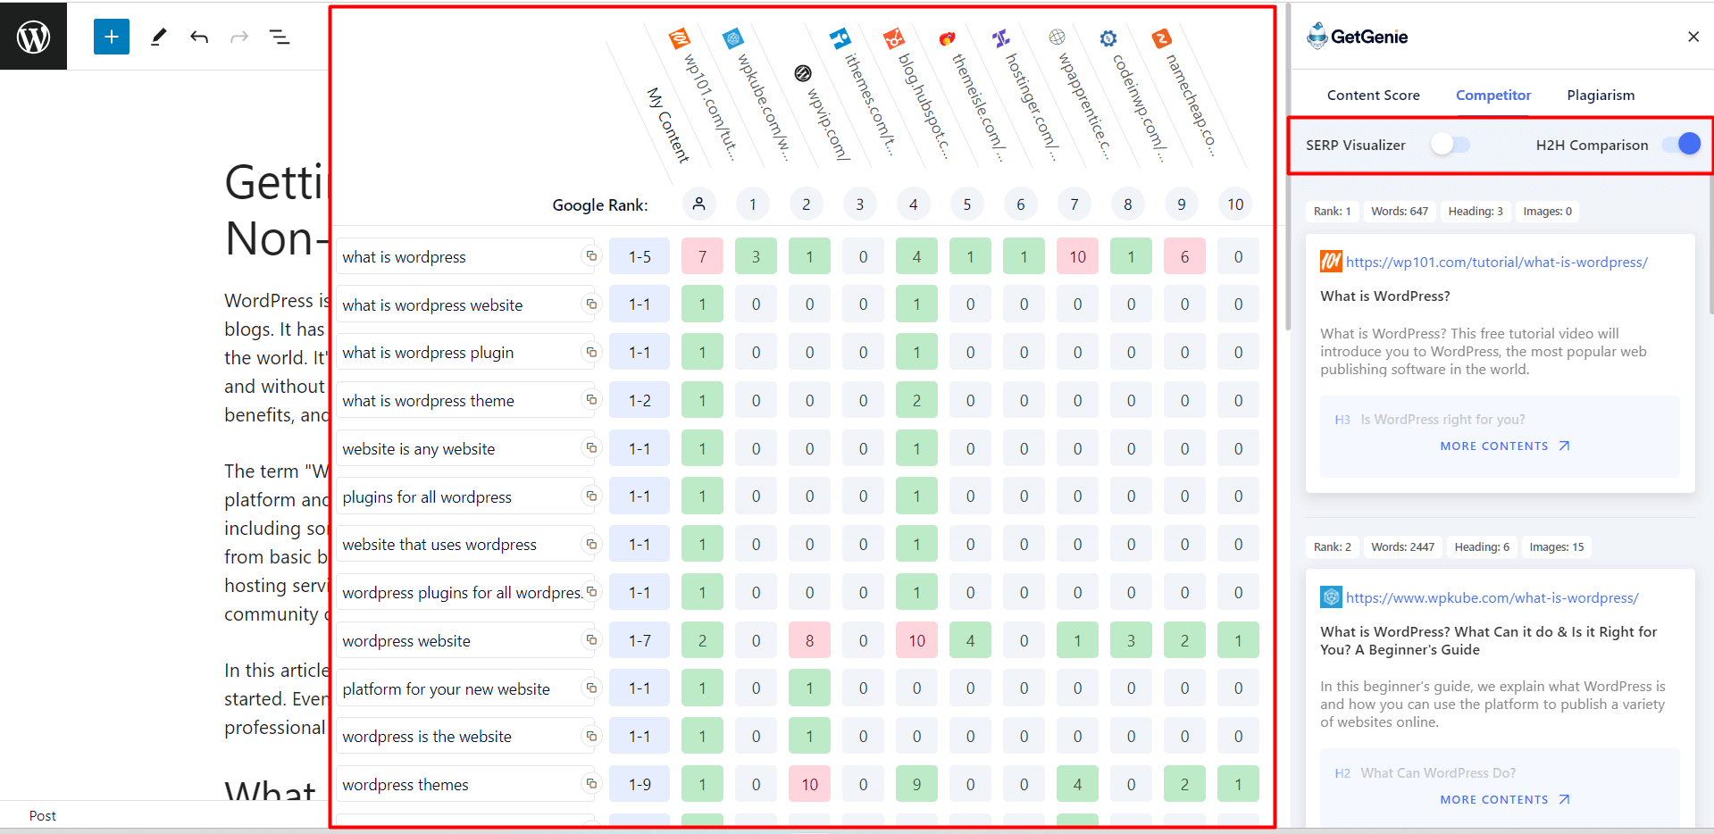Click the My Content user icon
Viewport: 1714px width, 834px height.
[699, 204]
